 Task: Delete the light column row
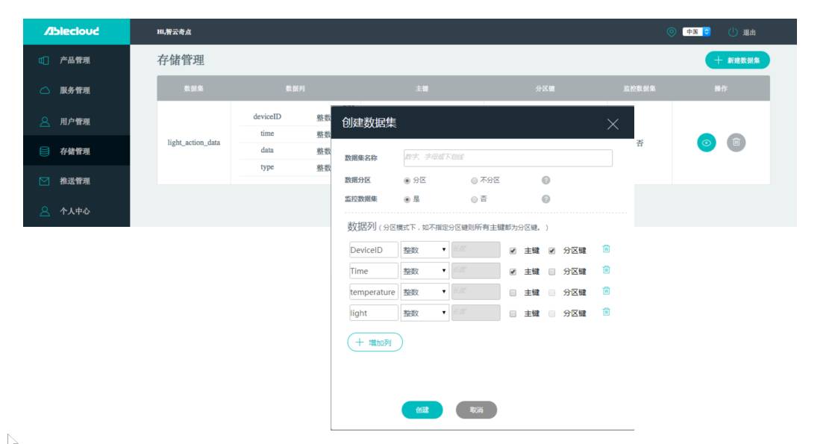(606, 312)
